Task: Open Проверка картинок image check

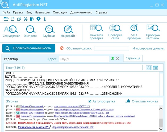Action: [x=153, y=32]
